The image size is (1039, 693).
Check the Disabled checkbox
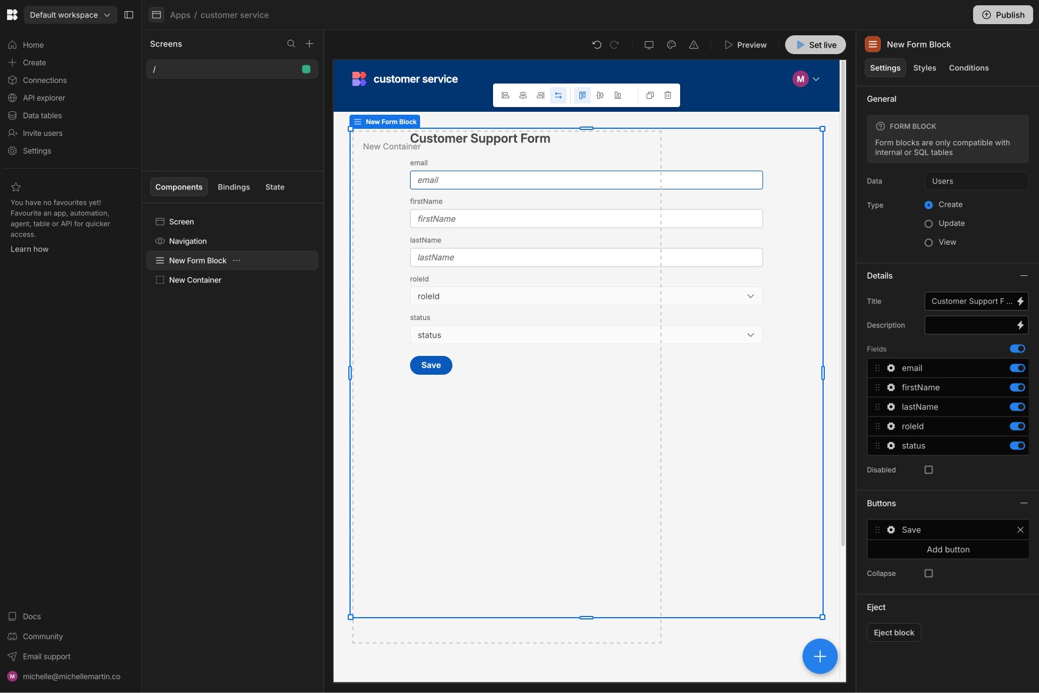928,470
